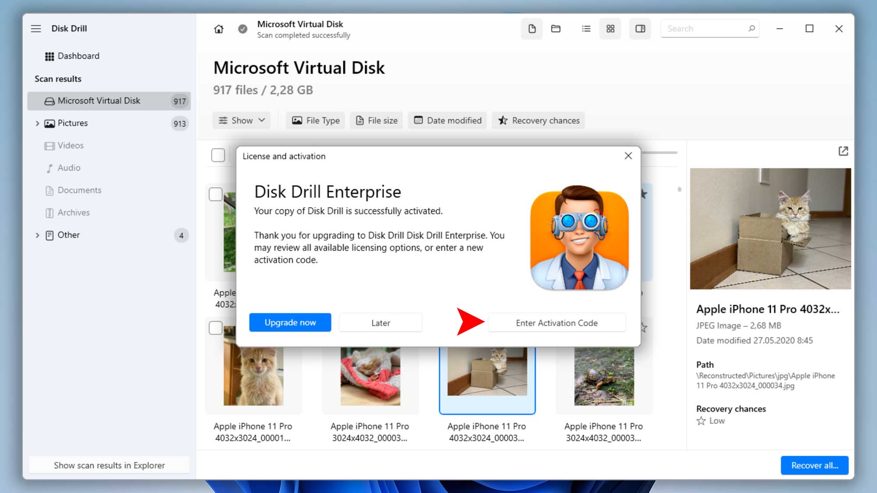
Task: Switch to file view icon in toolbar
Action: click(532, 29)
